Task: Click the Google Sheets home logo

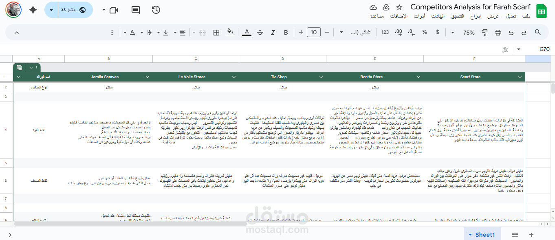Action: 542,11
